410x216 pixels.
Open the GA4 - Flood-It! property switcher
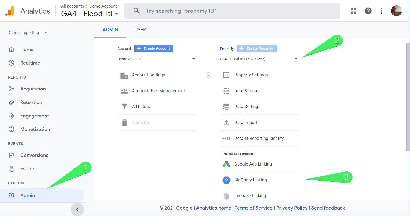click(90, 13)
